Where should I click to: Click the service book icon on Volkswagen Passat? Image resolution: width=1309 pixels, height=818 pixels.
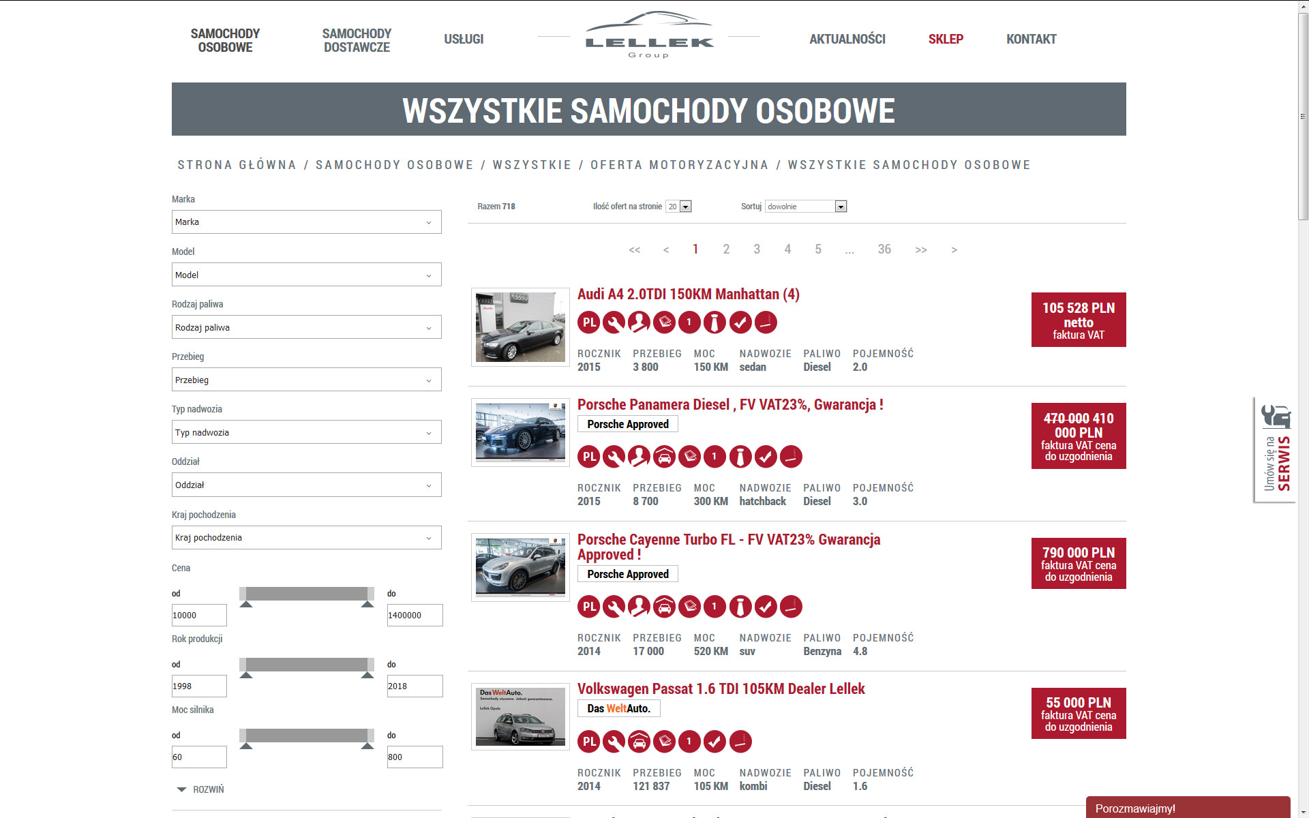point(664,742)
